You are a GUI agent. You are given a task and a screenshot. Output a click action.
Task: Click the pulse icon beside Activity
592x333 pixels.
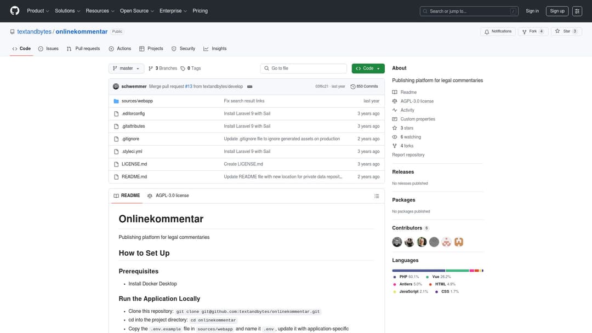tap(395, 110)
